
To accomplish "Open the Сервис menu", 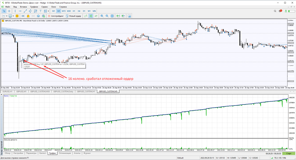I will point(44,7).
